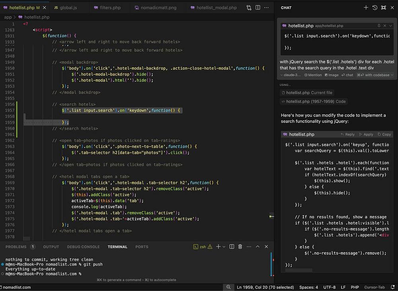This screenshot has width=398, height=291.
Task: Open chat history clock icon
Action: [375, 8]
